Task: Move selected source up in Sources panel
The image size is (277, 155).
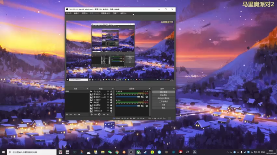Action: click(x=104, y=114)
